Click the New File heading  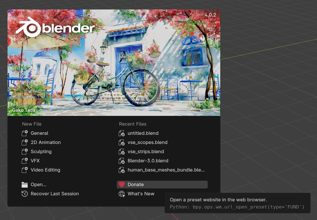click(x=32, y=124)
